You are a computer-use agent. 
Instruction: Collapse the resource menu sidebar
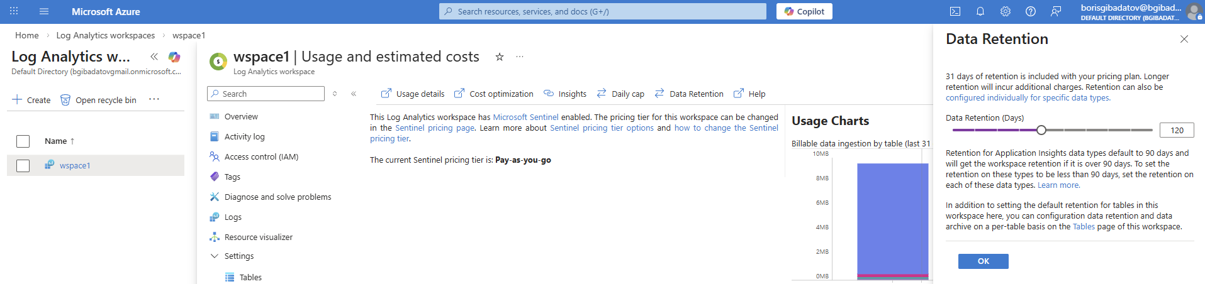pos(354,94)
